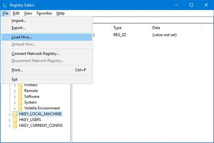Click Exit in the File menu

click(46, 79)
